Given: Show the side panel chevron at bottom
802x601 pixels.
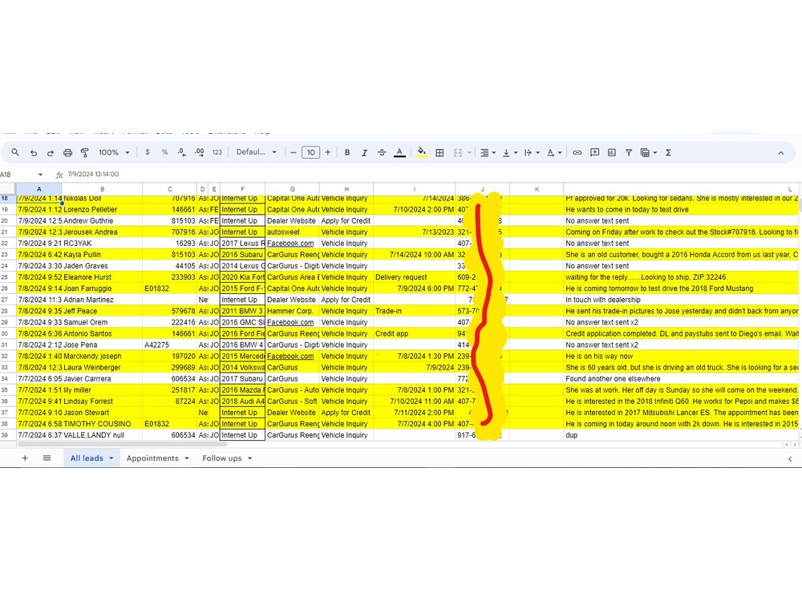Looking at the screenshot, I should pyautogui.click(x=790, y=459).
